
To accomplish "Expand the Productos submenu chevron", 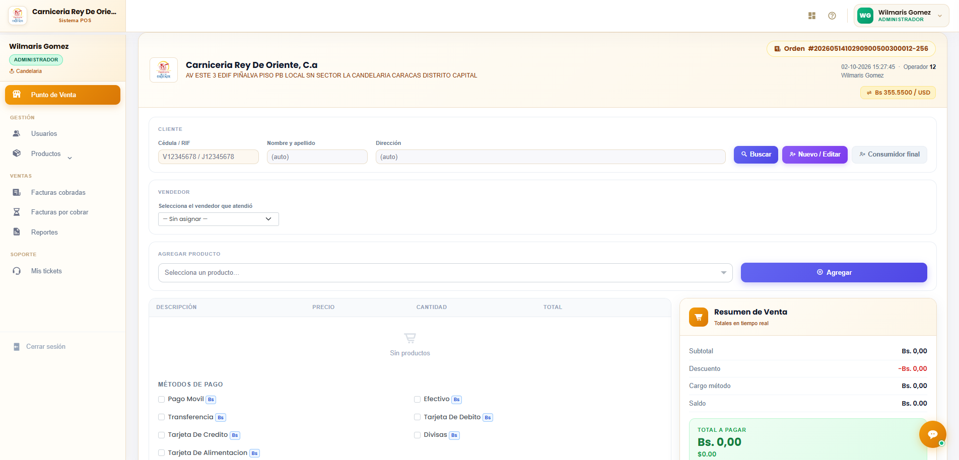I will tap(70, 158).
